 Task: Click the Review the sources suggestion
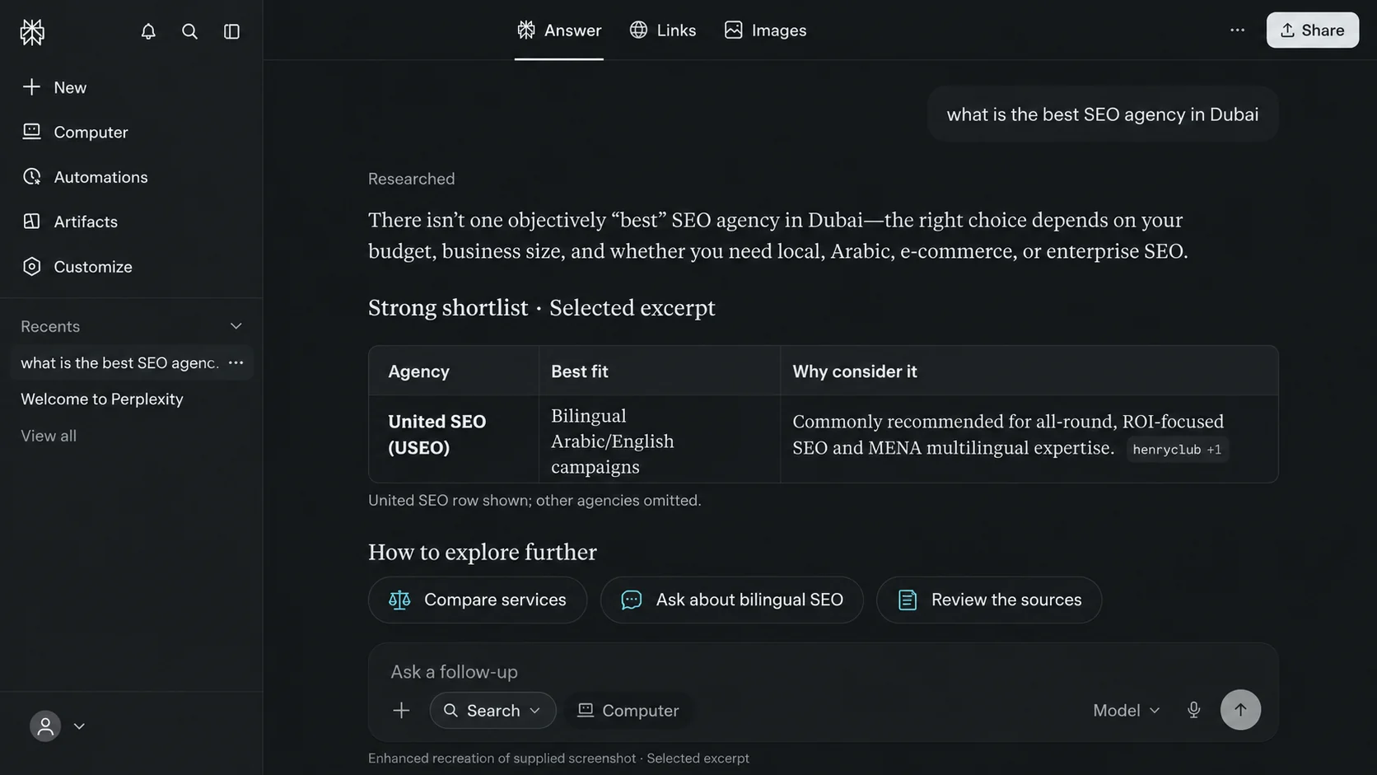coord(988,600)
